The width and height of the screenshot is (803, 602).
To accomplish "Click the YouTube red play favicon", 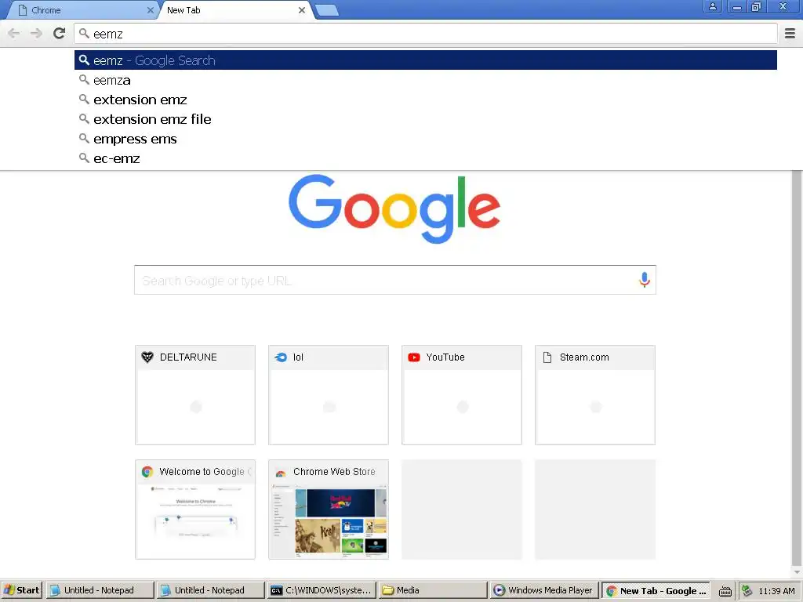I will point(414,357).
